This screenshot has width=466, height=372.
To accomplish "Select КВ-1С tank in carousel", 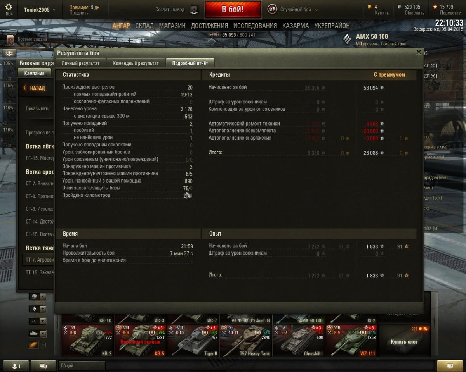I will pyautogui.click(x=87, y=319).
